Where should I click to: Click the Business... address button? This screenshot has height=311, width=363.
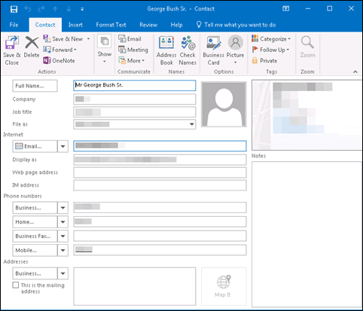(35, 273)
